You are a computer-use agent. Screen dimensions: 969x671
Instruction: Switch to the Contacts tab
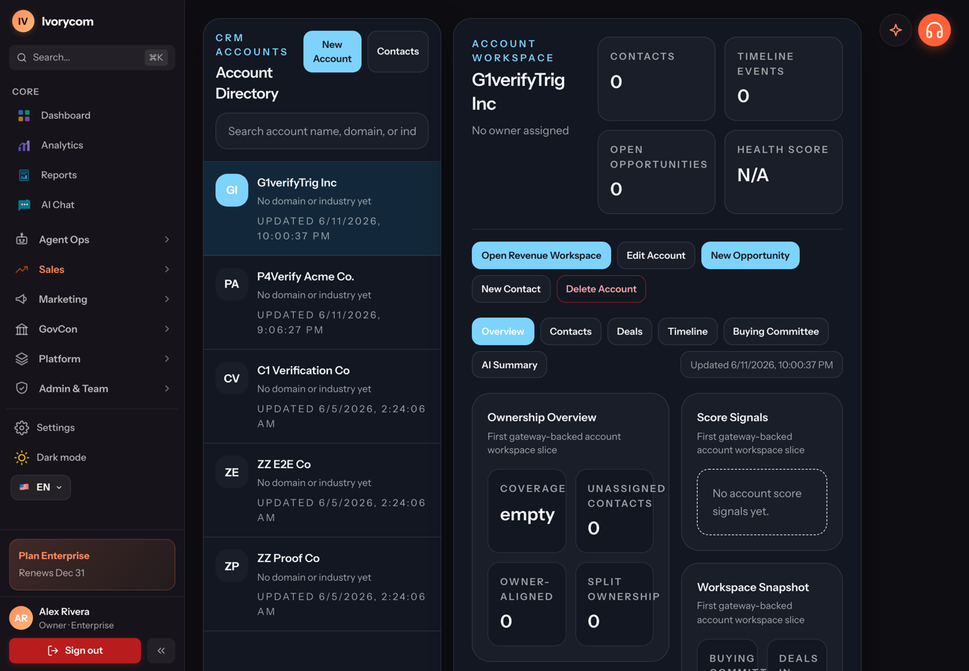click(570, 332)
